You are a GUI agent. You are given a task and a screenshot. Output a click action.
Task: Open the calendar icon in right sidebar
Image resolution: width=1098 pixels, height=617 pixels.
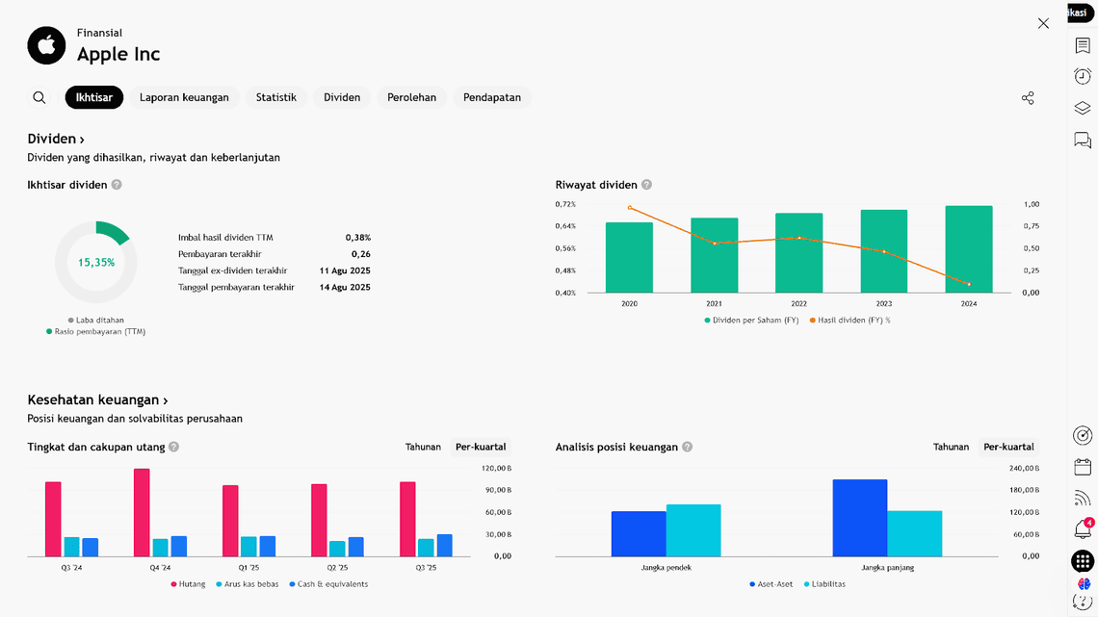(1083, 467)
